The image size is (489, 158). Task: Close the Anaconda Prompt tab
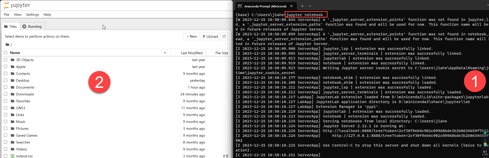pyautogui.click(x=291, y=6)
